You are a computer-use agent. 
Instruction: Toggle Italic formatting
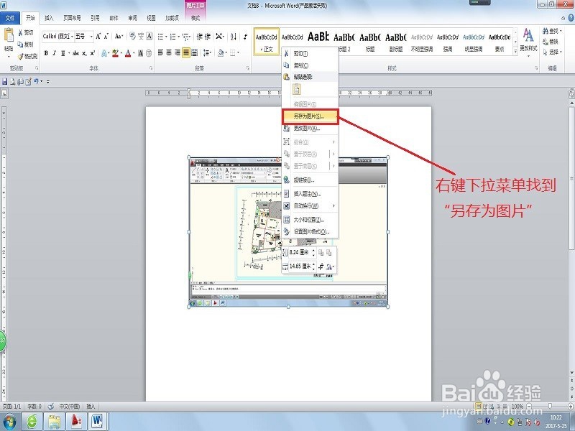tap(55, 53)
